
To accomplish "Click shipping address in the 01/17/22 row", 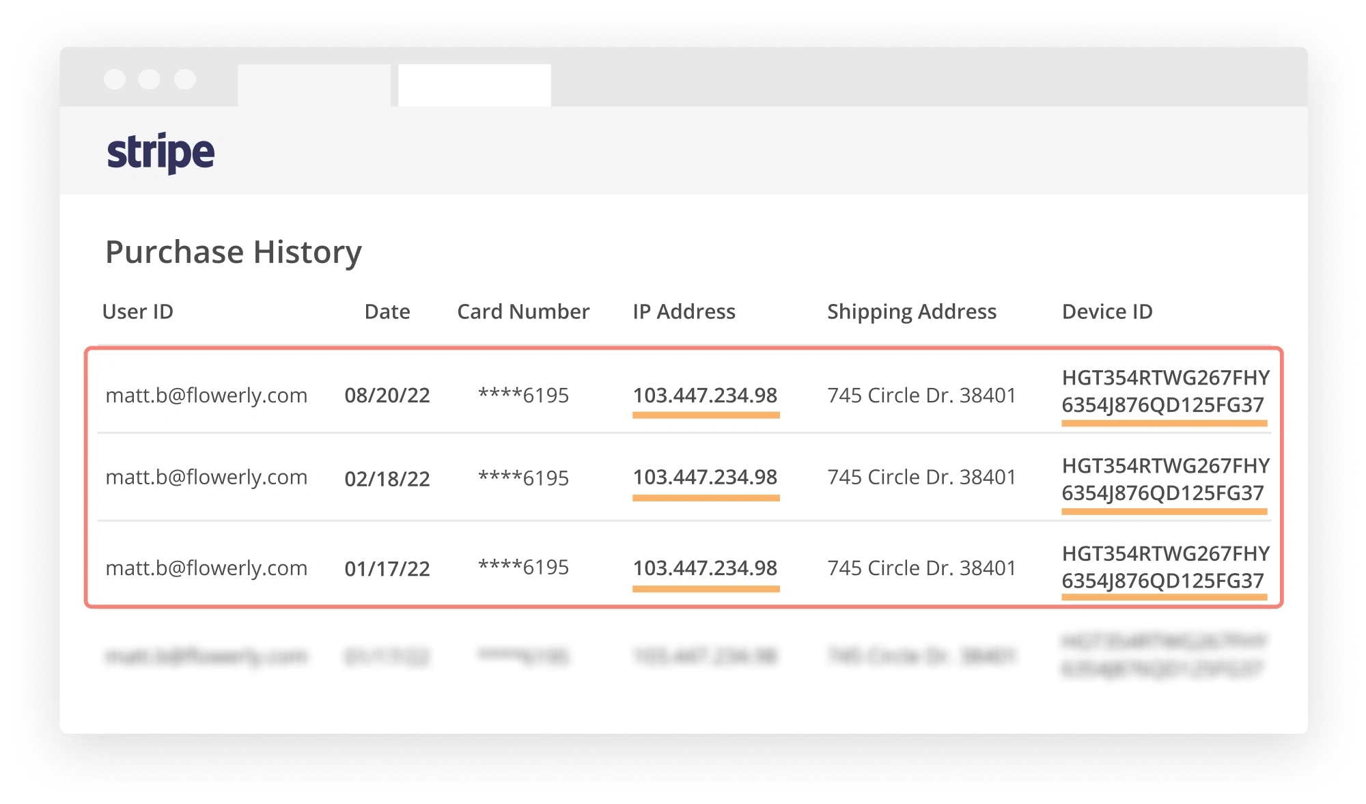I will 921,568.
